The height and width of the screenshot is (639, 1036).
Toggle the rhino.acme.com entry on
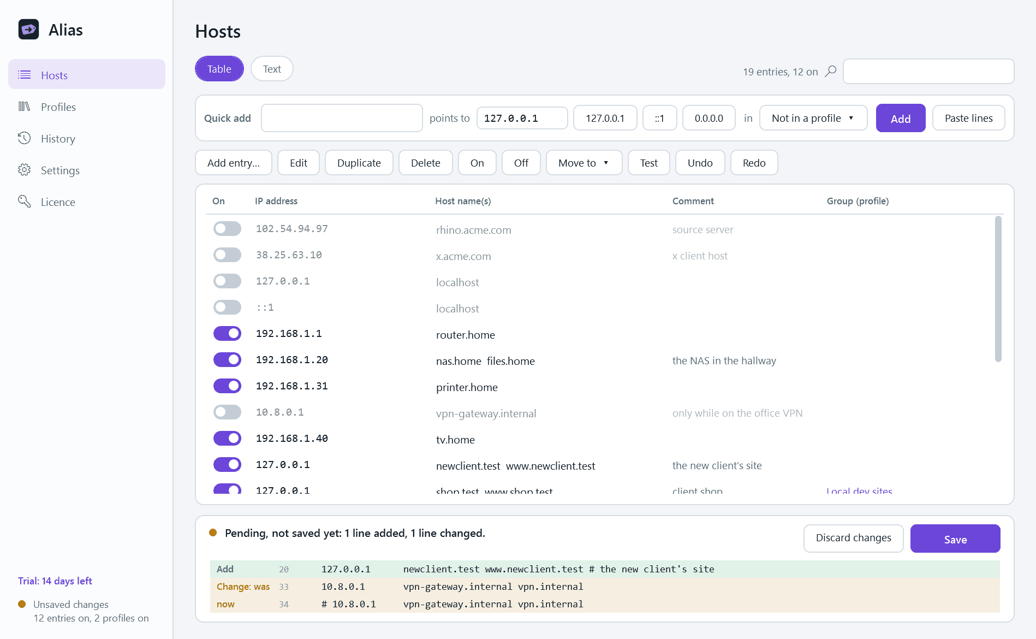227,229
